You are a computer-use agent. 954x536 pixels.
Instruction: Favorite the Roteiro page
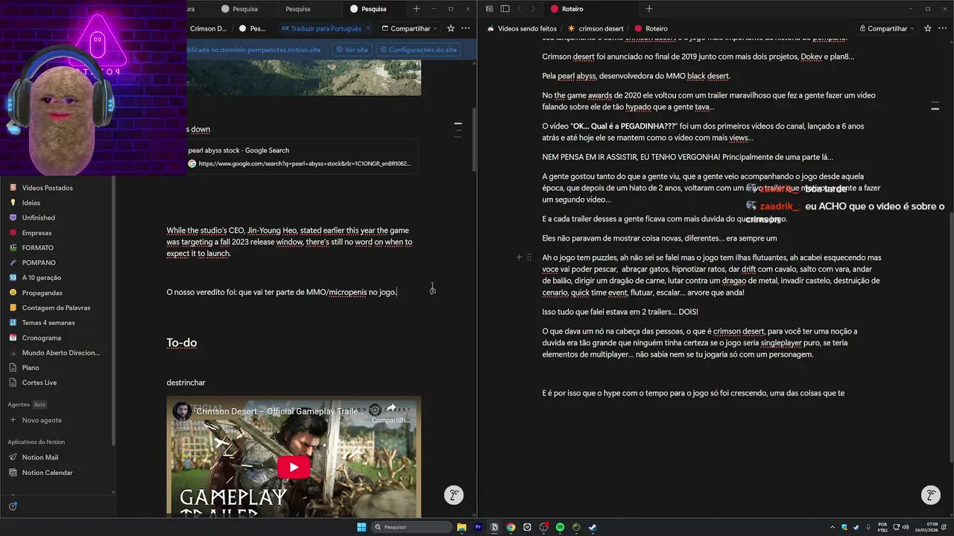pyautogui.click(x=927, y=28)
